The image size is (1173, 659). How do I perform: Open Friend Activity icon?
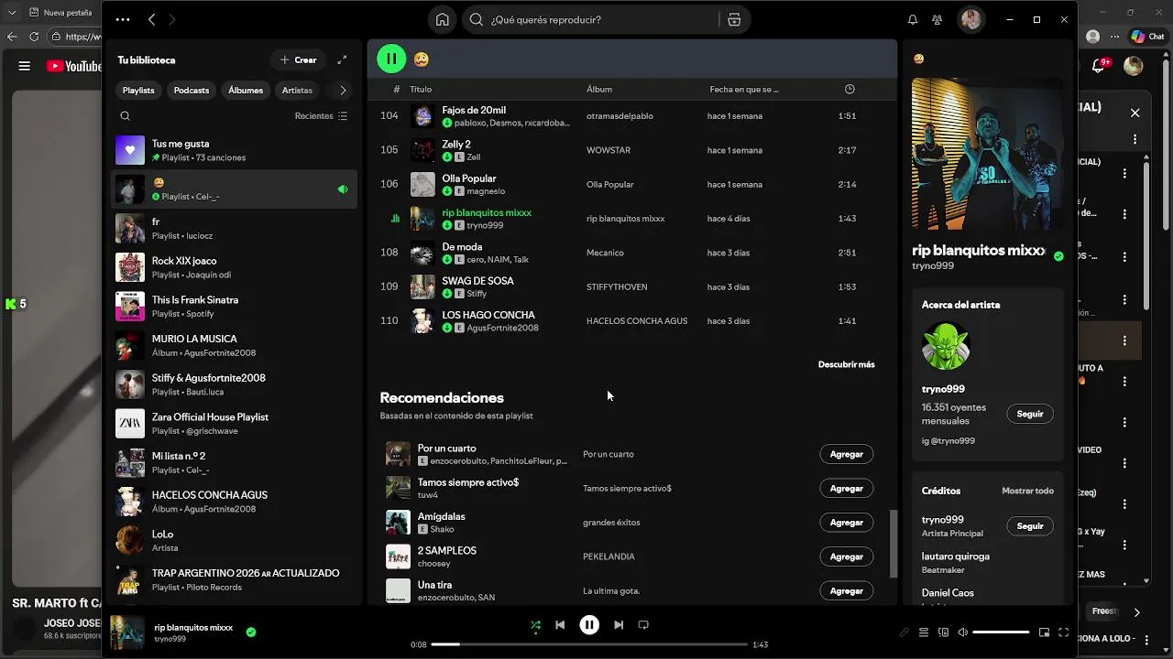click(937, 19)
